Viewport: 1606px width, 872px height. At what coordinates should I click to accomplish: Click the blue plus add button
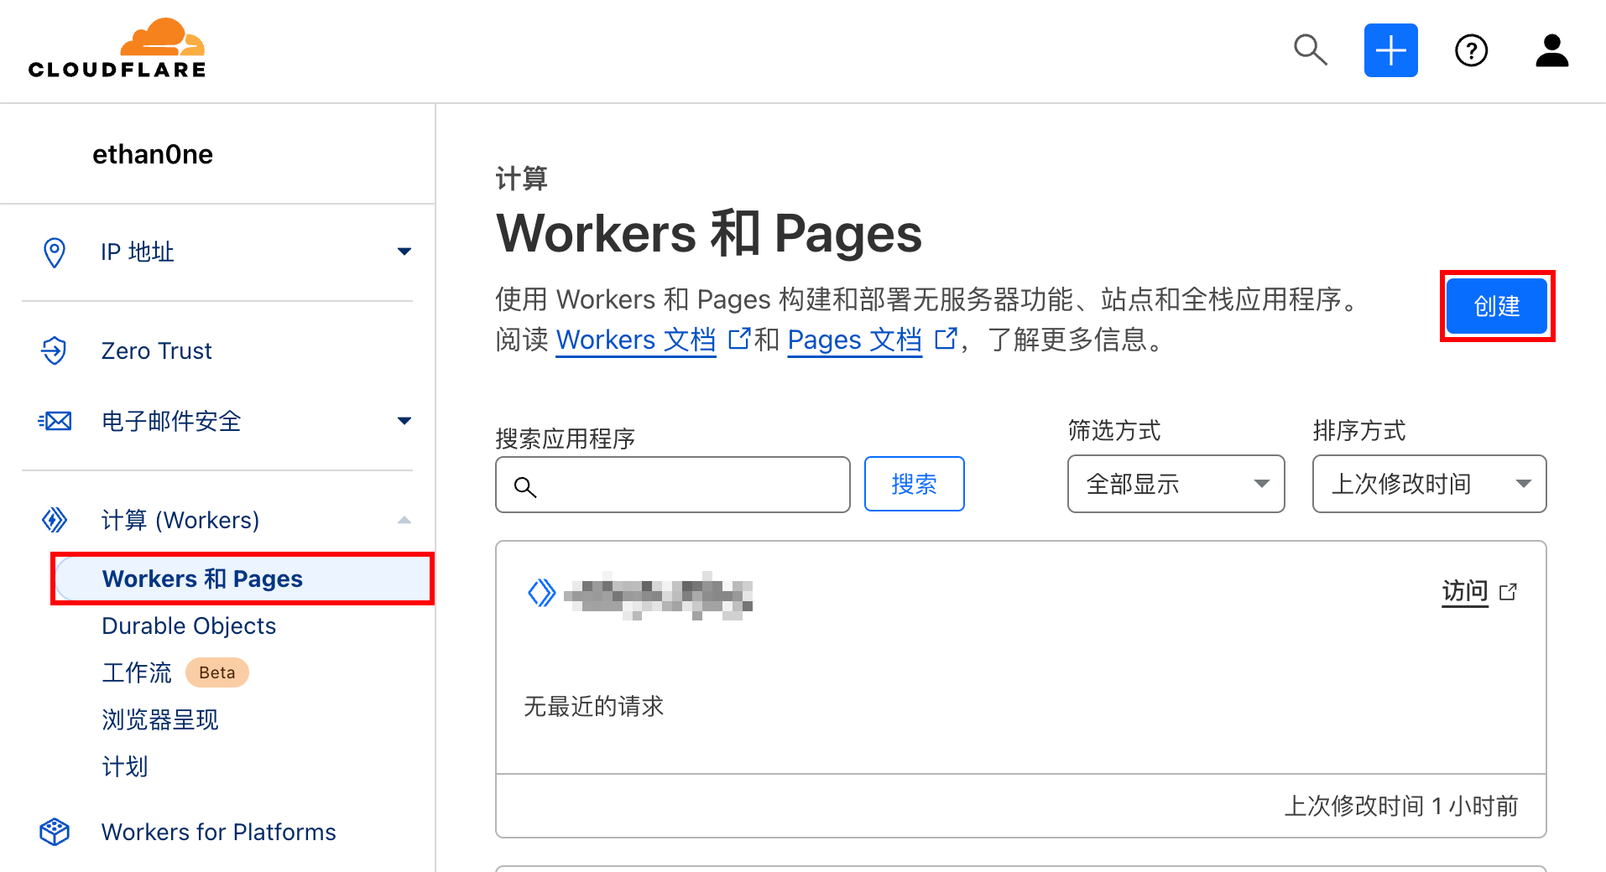(x=1390, y=50)
